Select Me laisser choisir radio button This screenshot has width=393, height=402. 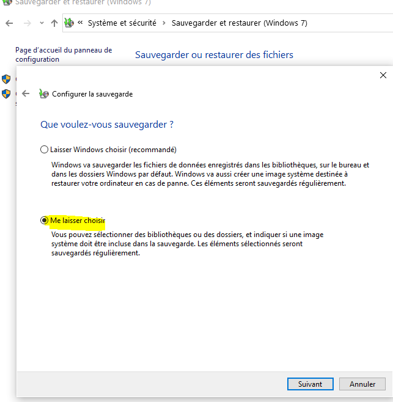[45, 220]
